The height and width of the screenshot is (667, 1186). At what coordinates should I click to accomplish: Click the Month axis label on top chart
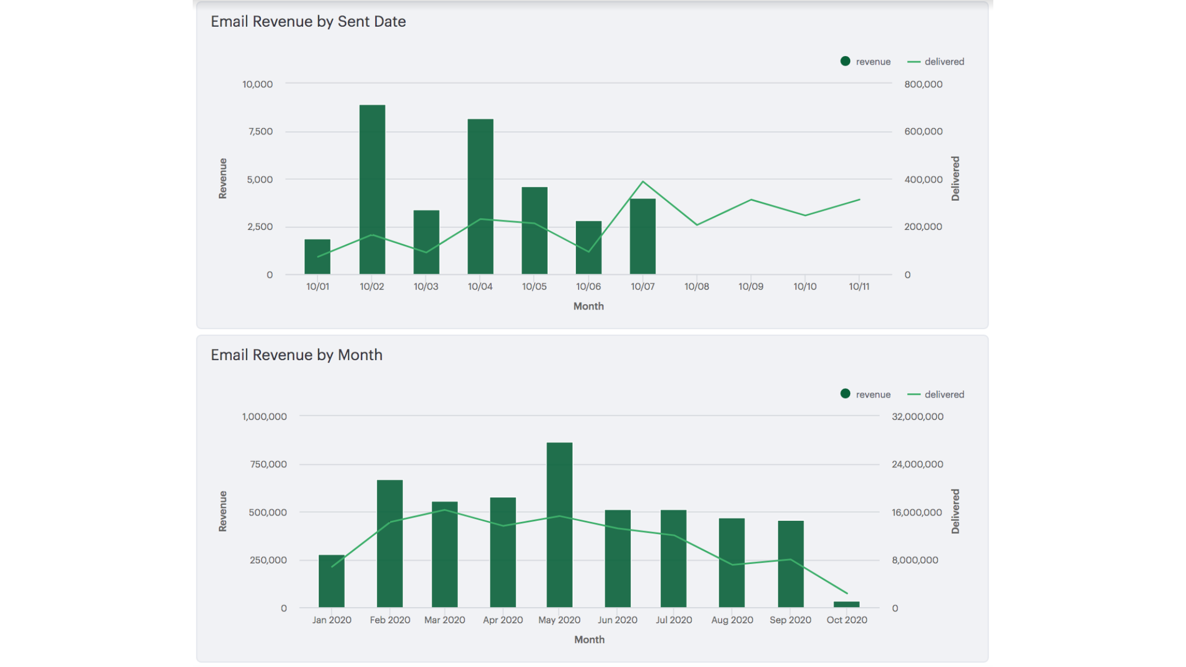(588, 306)
